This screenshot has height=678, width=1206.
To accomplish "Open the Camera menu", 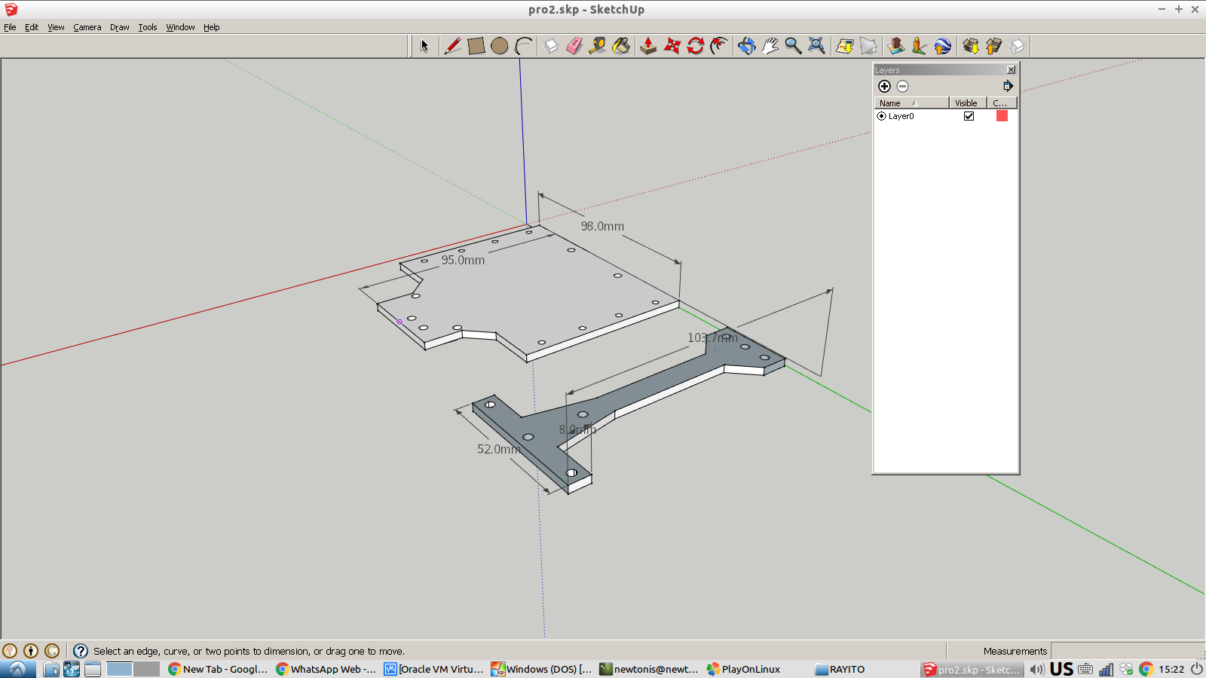I will (x=87, y=27).
